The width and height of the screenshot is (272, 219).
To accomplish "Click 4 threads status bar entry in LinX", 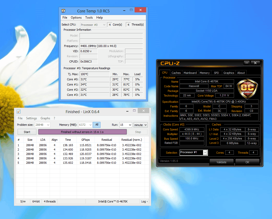I will pos(50,201).
